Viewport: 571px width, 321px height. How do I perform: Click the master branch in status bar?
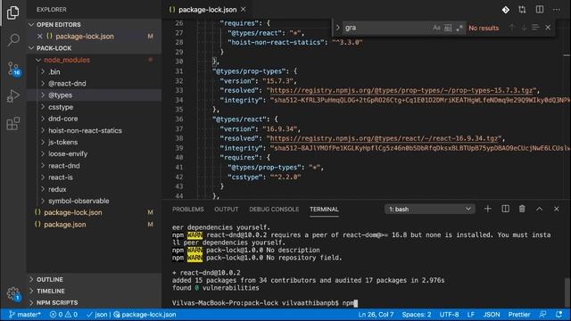coord(25,315)
